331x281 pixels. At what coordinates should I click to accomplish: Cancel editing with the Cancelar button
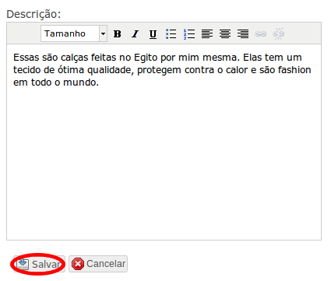(98, 264)
